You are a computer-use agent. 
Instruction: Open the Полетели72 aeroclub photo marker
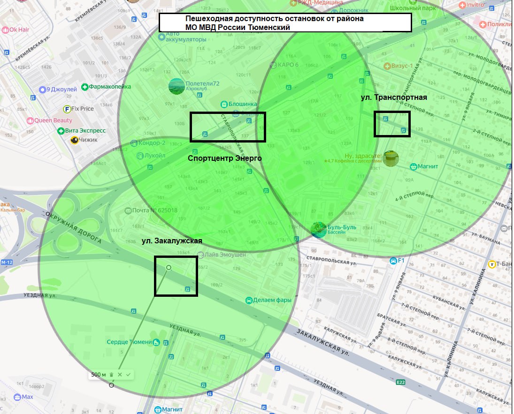pos(176,86)
